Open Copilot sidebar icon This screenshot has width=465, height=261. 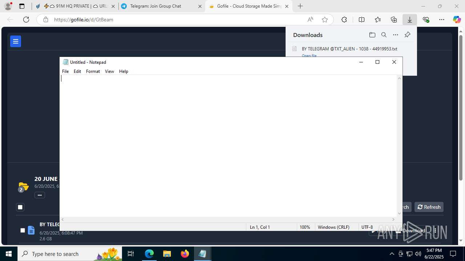coord(457,20)
